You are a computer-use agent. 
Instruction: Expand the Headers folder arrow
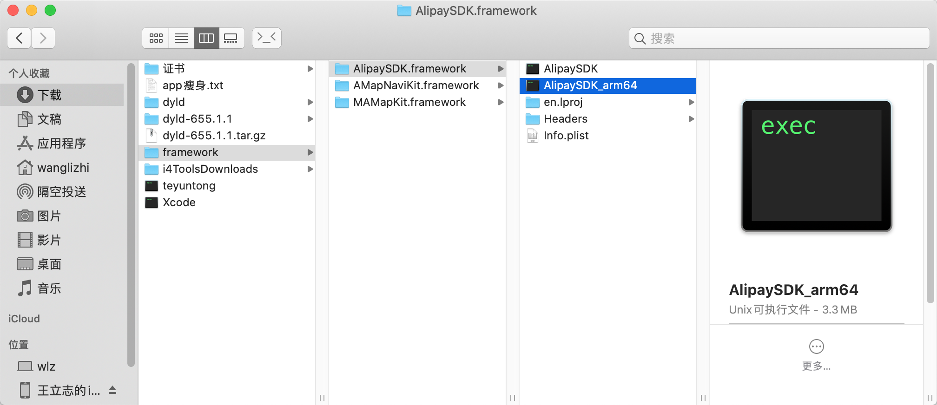click(x=691, y=119)
